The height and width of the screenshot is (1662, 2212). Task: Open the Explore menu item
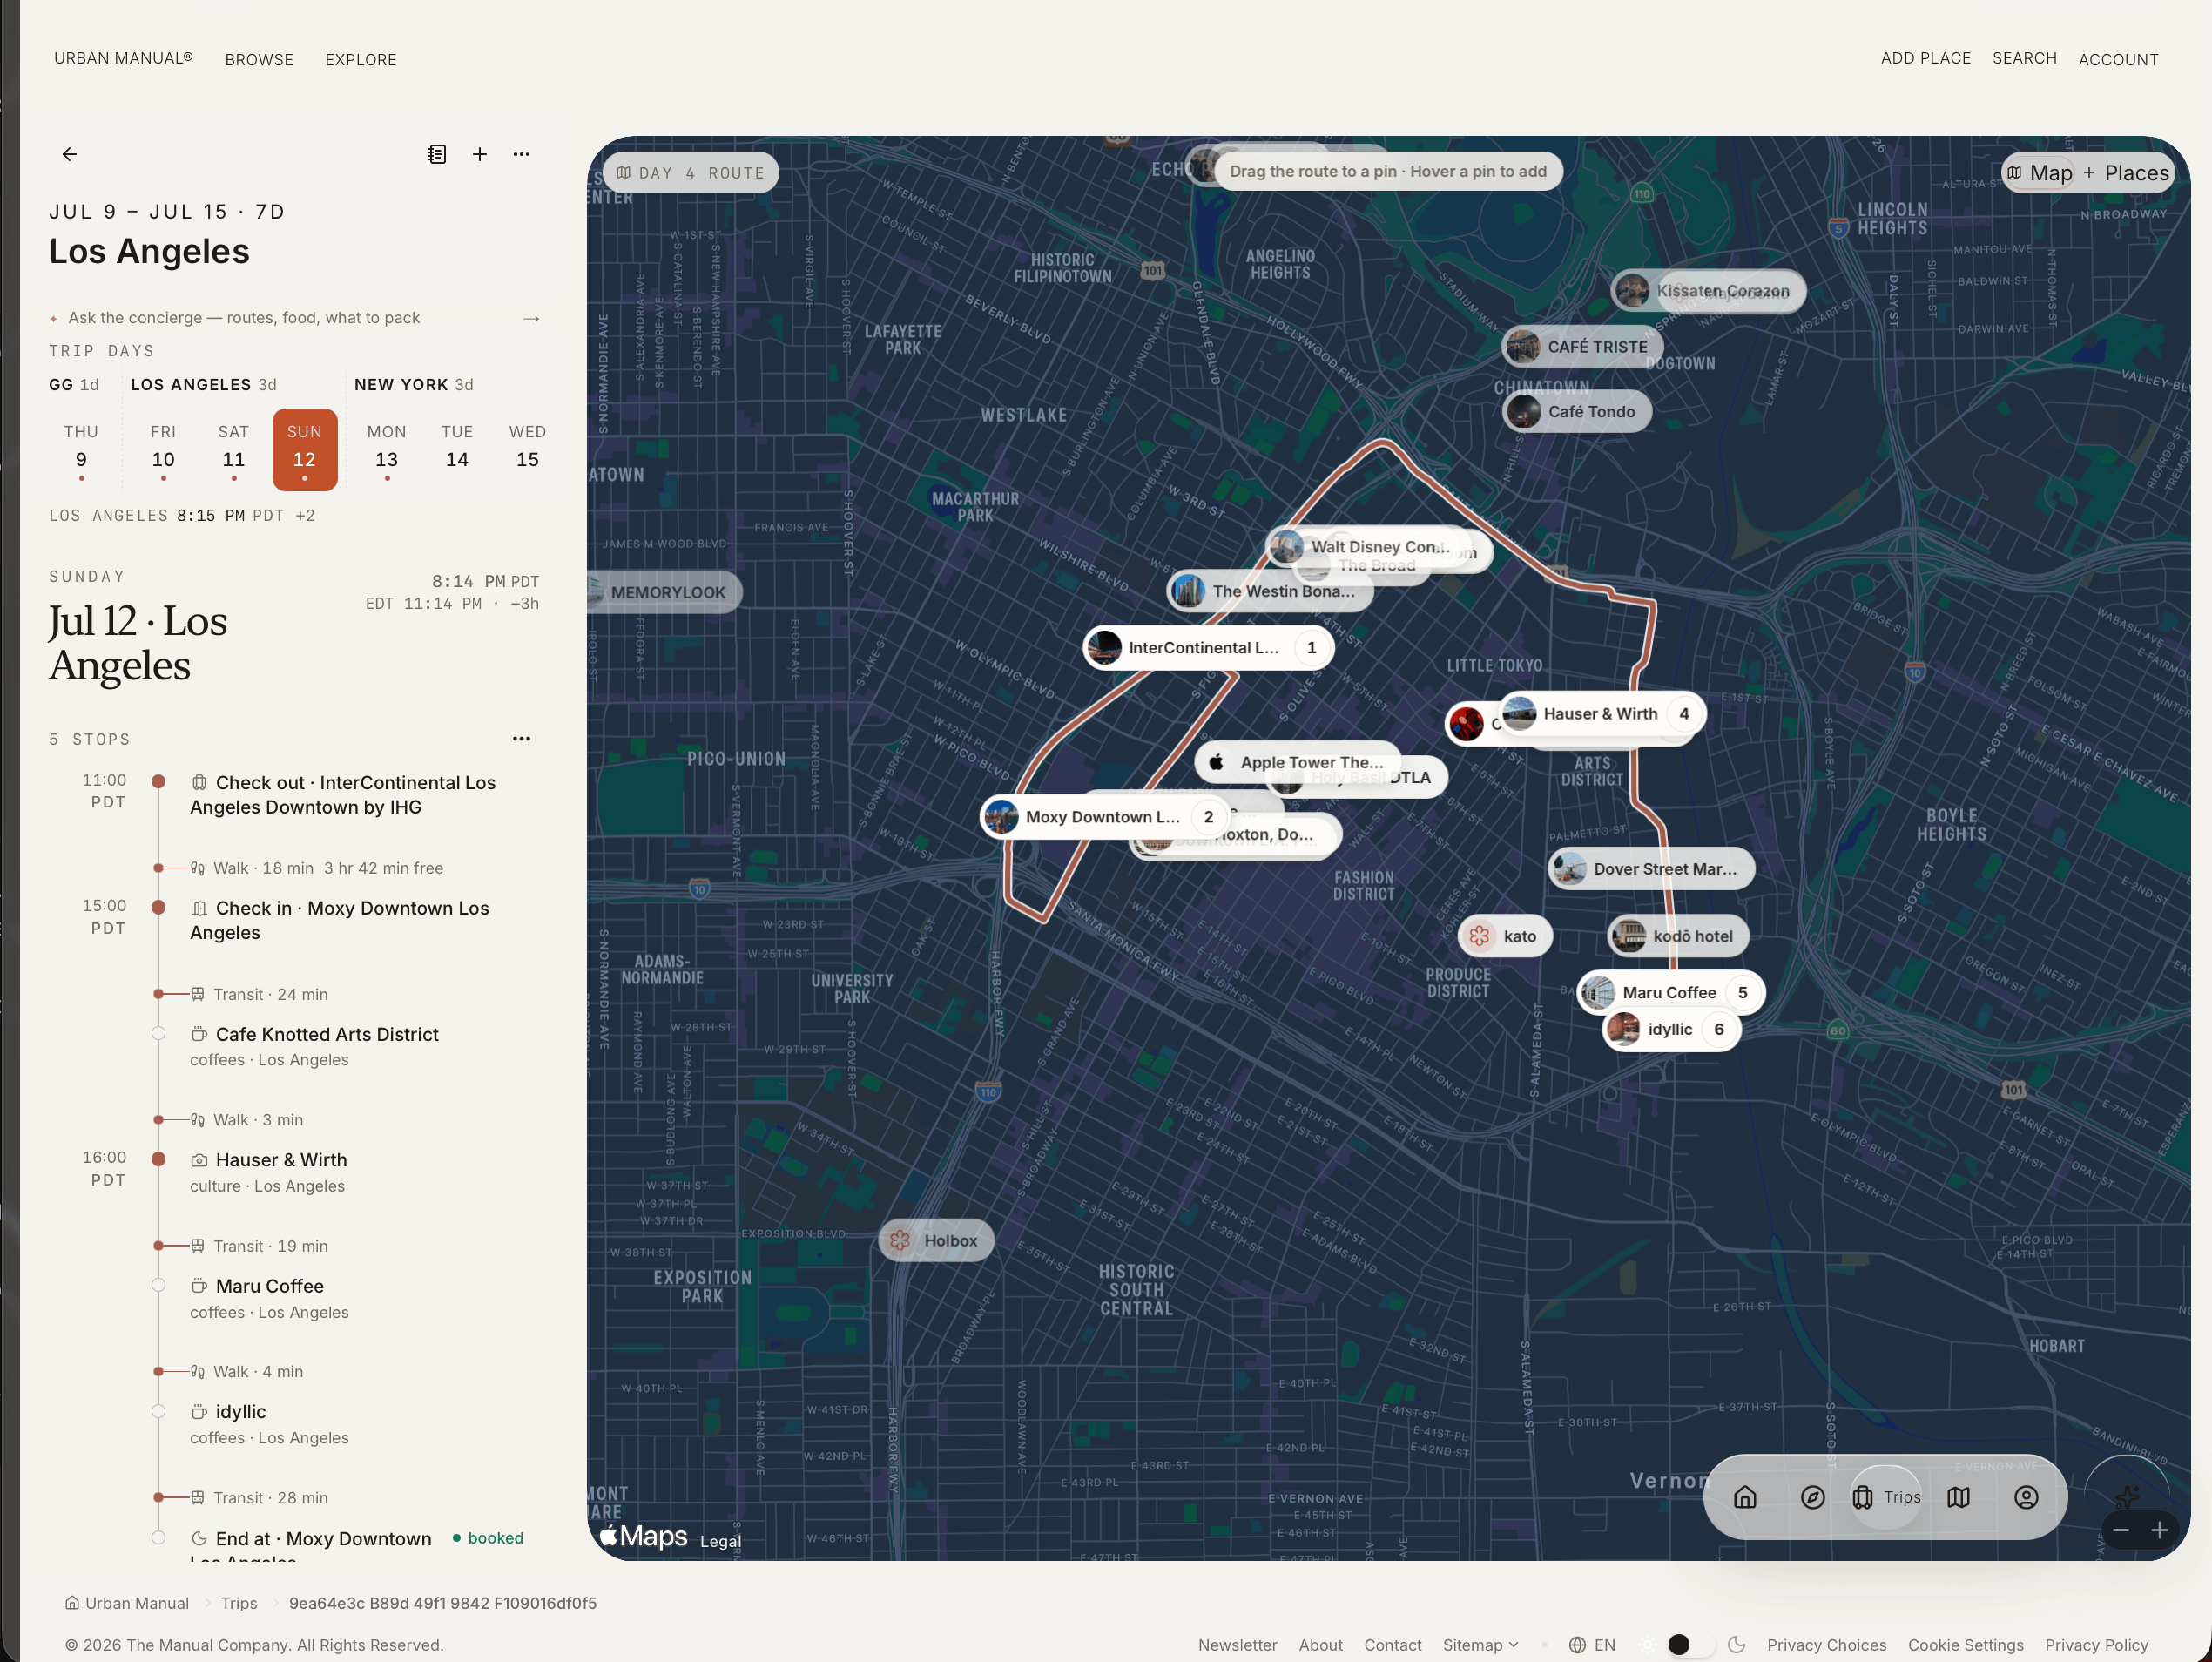point(361,60)
